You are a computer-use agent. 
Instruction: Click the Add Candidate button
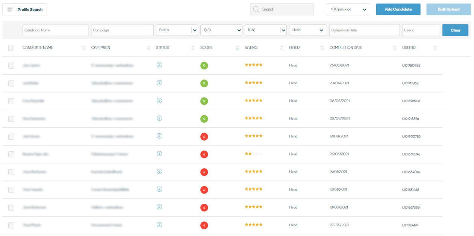pyautogui.click(x=398, y=9)
